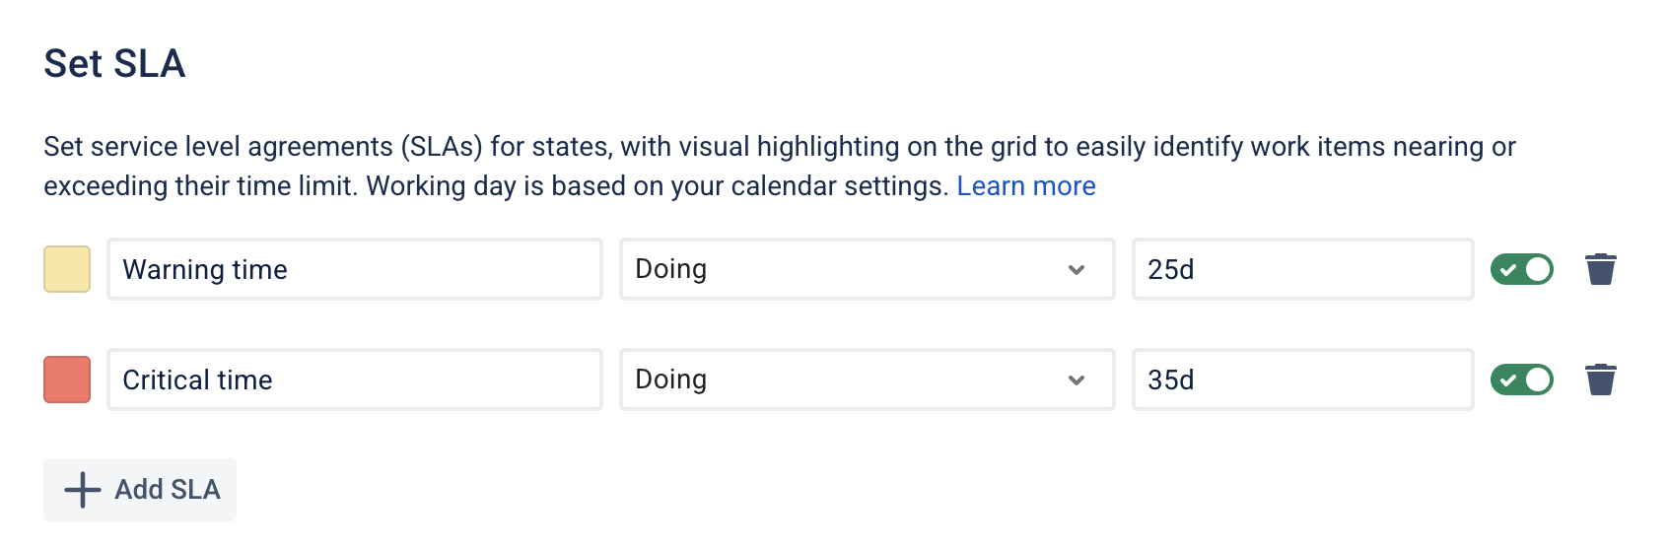Screen dimensions: 1668x552
Task: Pick the red Critical time color swatch
Action: coord(67,379)
